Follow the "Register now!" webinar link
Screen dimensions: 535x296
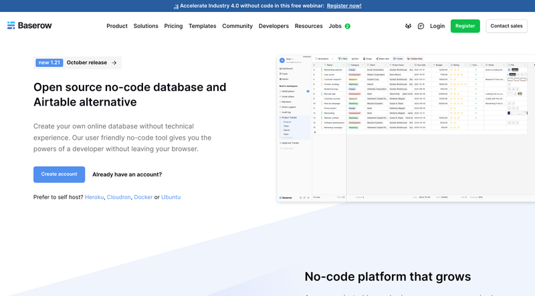tap(344, 6)
